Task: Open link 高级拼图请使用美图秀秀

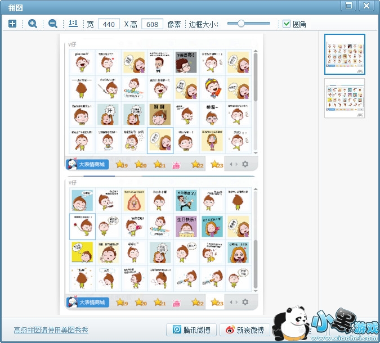Action: point(51,330)
